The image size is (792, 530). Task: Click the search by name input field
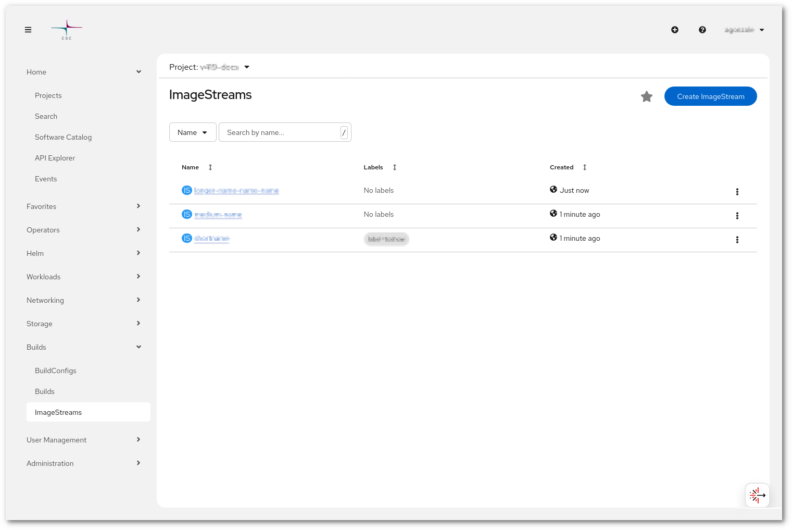pyautogui.click(x=281, y=132)
